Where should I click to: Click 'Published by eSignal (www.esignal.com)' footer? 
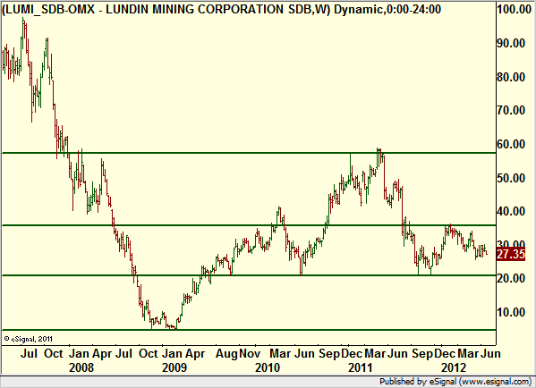(x=455, y=382)
